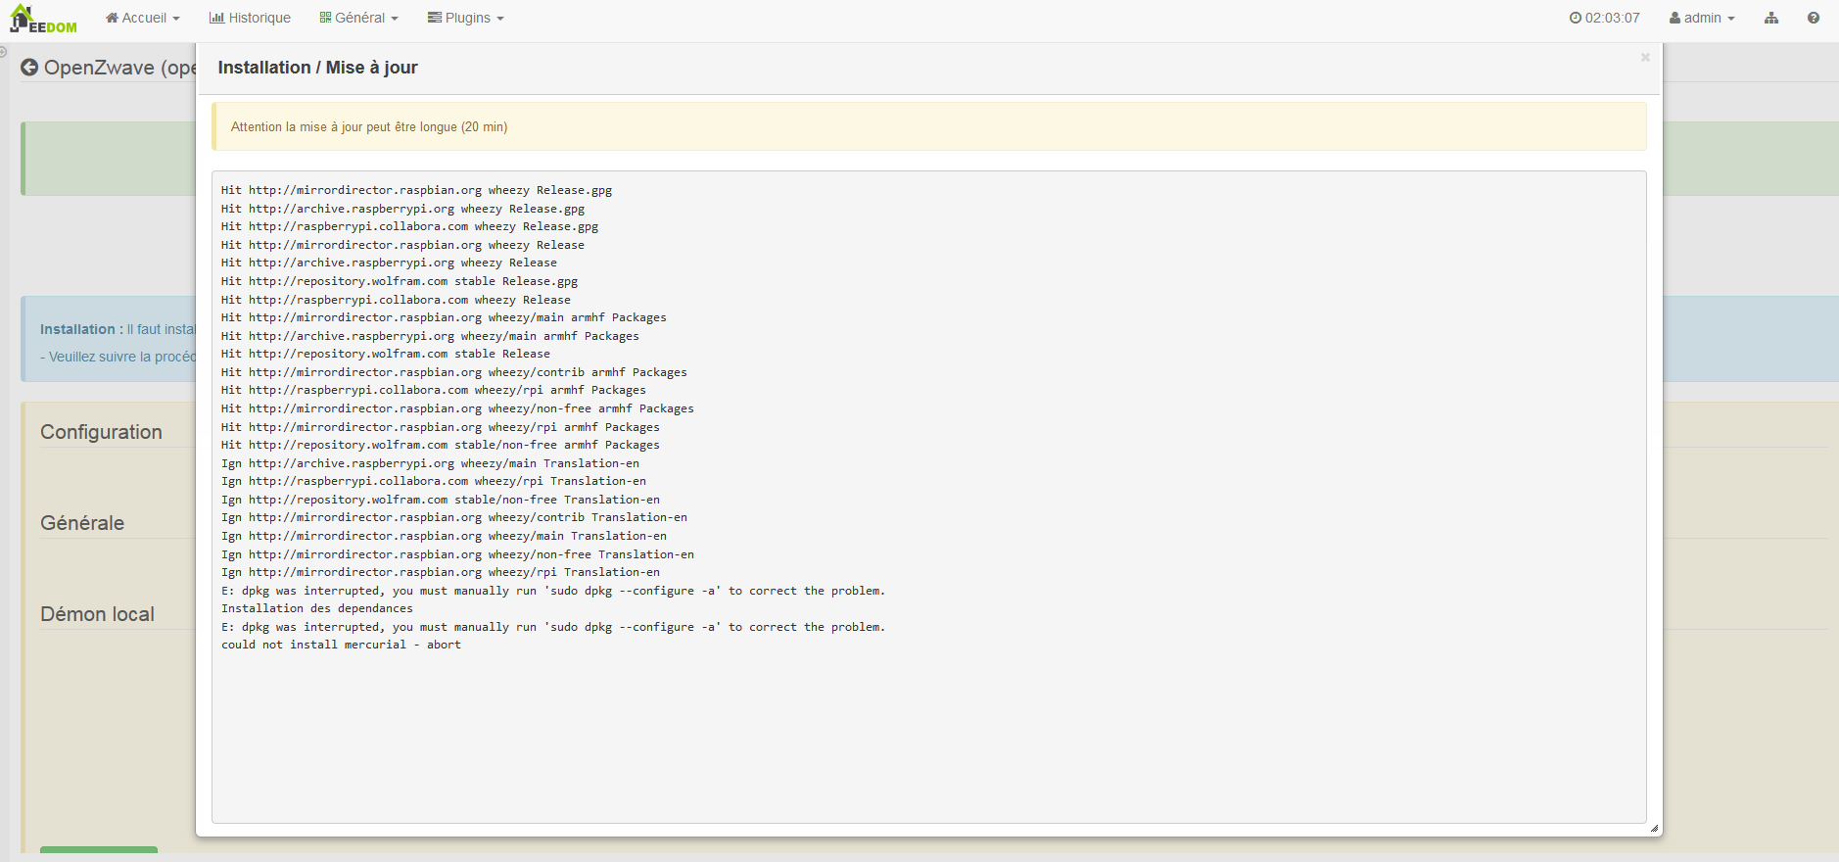Click log line 'repository.wolfram.com stable Release.gpg'

400,281
